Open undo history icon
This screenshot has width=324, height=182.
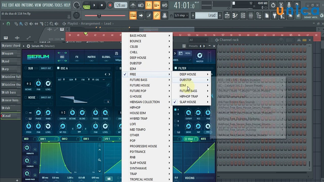(273, 5)
